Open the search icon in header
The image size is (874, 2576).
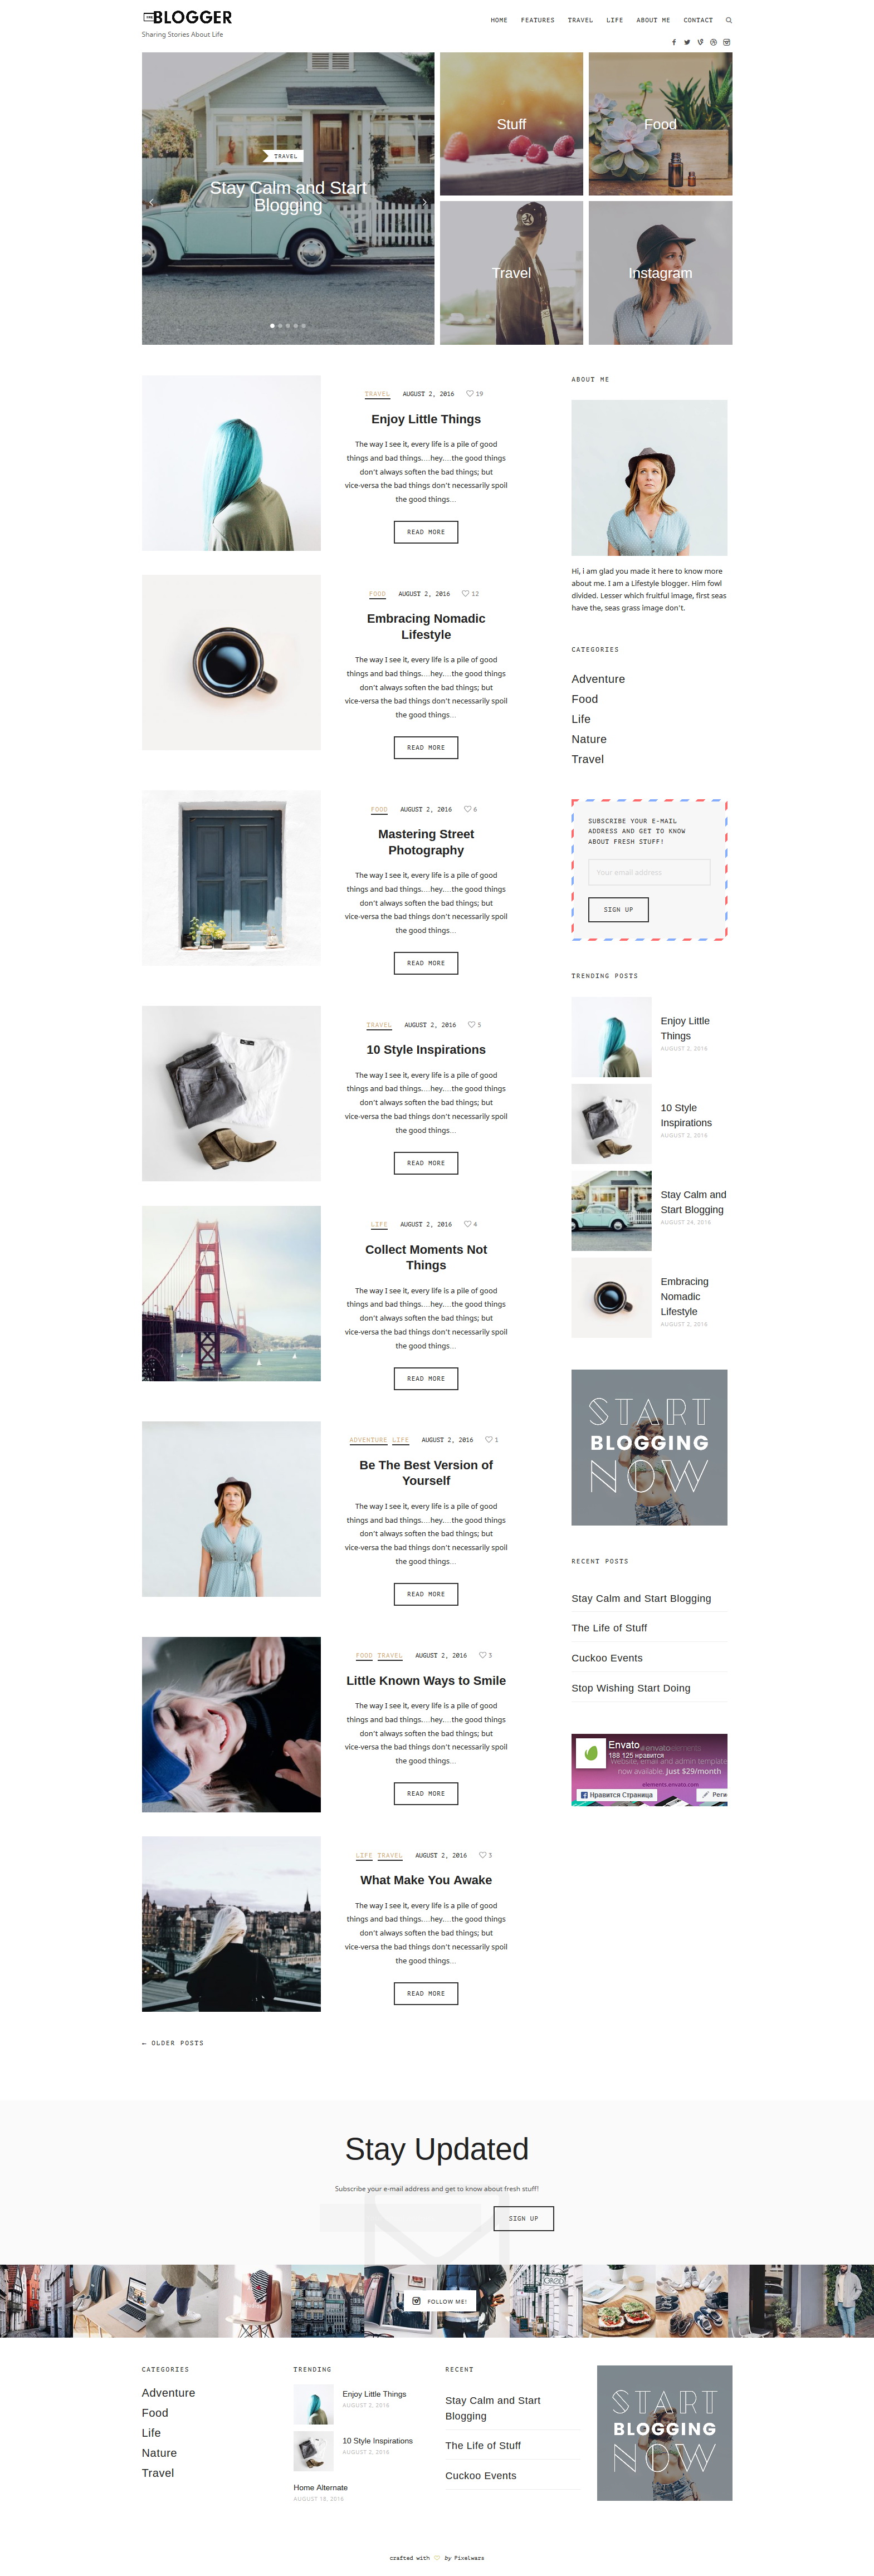pyautogui.click(x=729, y=20)
